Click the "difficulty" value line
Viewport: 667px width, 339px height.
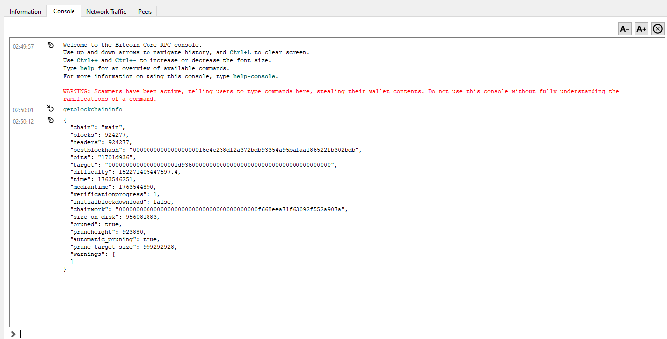click(125, 172)
